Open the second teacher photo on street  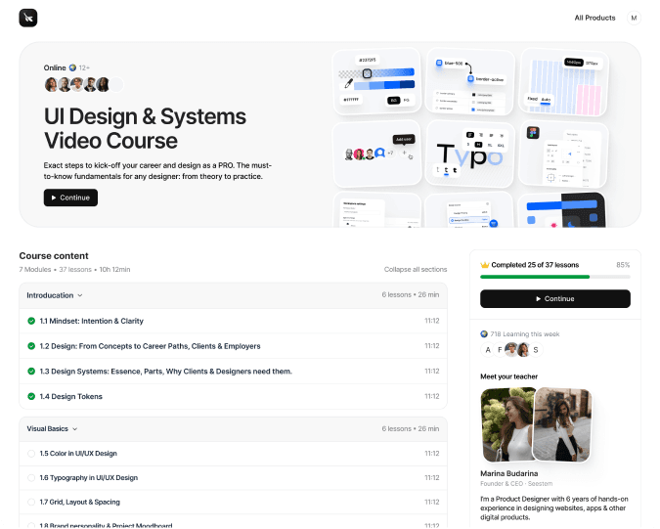click(562, 424)
